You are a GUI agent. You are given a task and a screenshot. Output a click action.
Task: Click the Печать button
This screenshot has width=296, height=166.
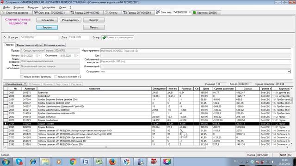tap(94, 28)
